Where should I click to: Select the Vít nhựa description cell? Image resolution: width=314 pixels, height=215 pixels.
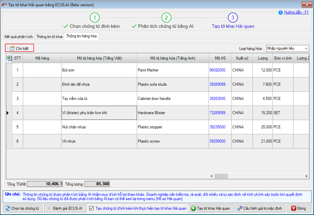(99, 141)
